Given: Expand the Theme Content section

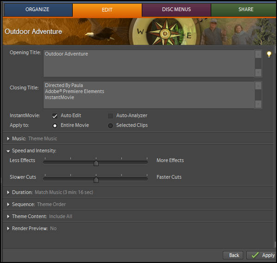Looking at the screenshot, I should click(8, 216).
